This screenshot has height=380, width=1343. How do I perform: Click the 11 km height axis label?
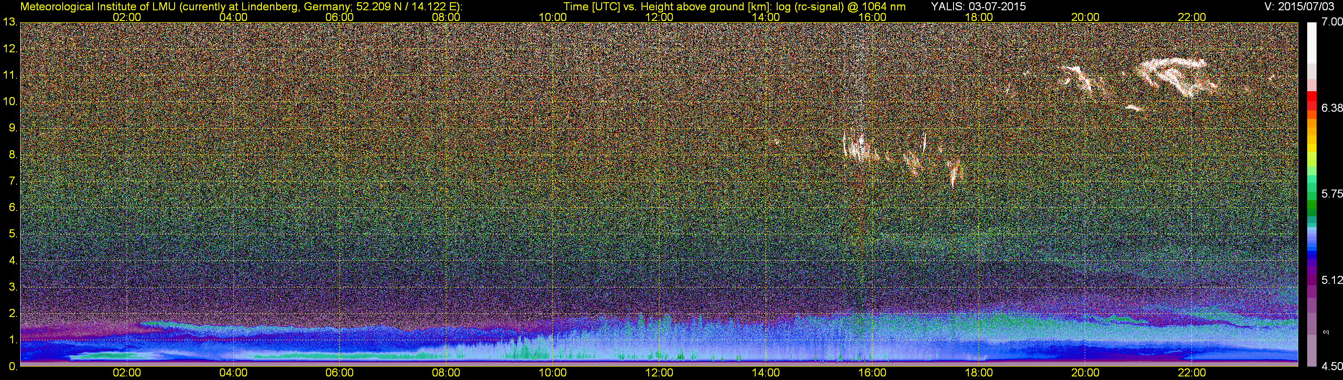click(10, 76)
